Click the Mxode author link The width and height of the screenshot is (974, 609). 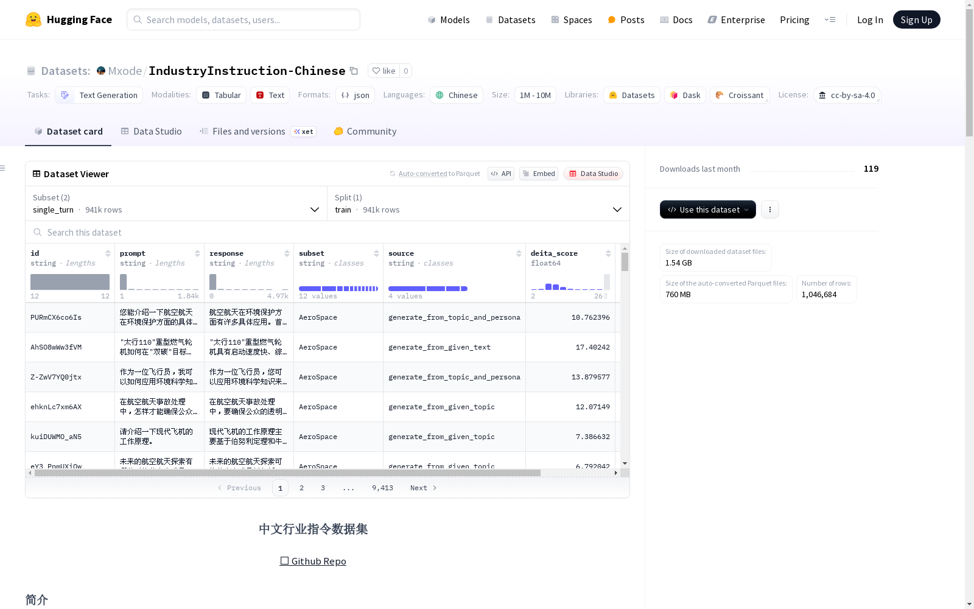[x=125, y=71]
